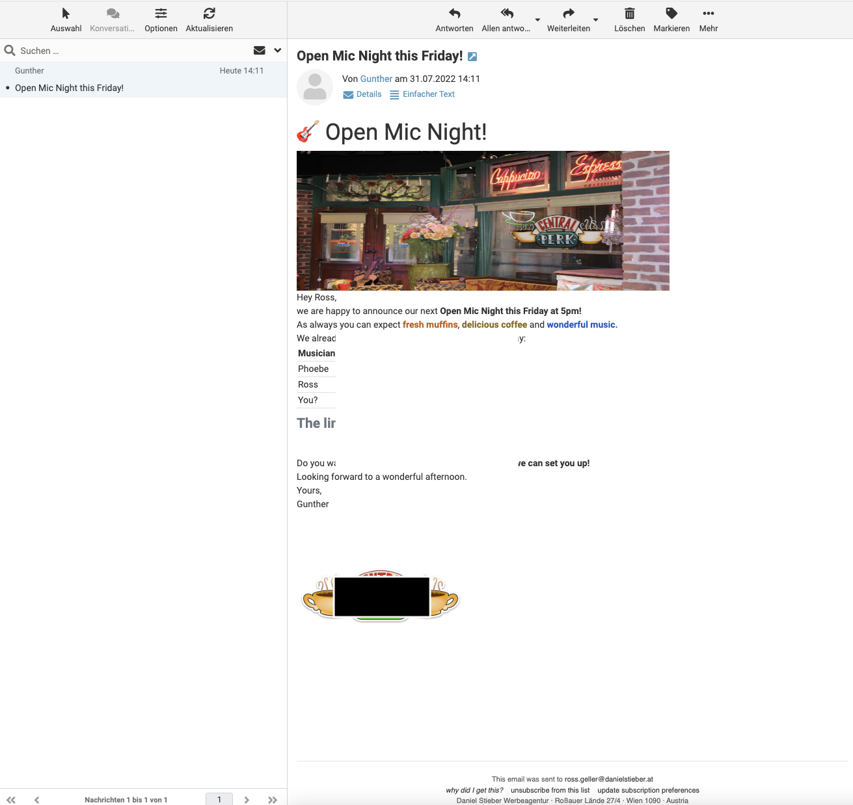Image resolution: width=853 pixels, height=805 pixels.
Task: Open the envelope mail filter icon
Action: tap(259, 51)
